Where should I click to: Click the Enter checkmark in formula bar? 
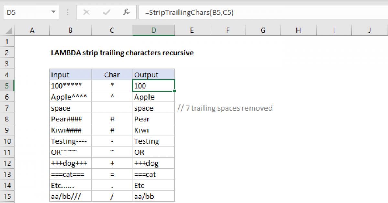coord(106,12)
